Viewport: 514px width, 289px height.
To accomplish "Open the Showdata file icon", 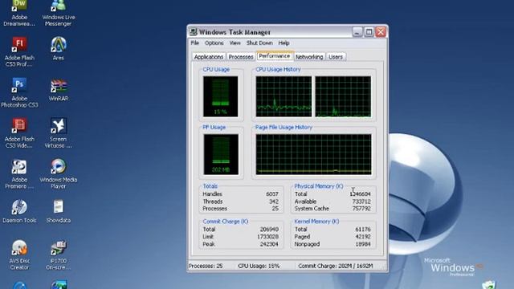I will [59, 211].
